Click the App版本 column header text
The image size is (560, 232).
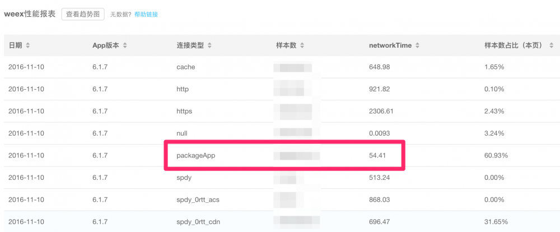click(x=106, y=45)
